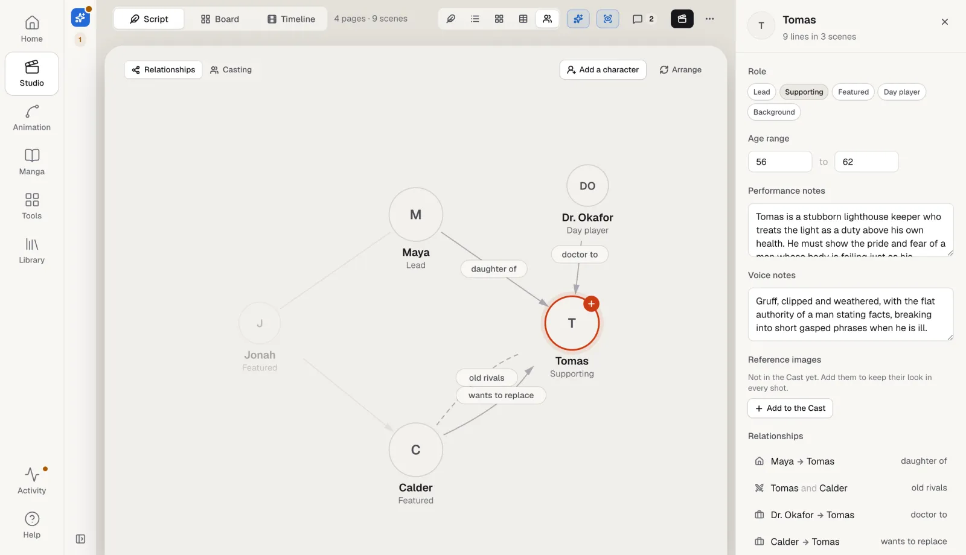Click the pen view icon in toolbar

(x=451, y=19)
